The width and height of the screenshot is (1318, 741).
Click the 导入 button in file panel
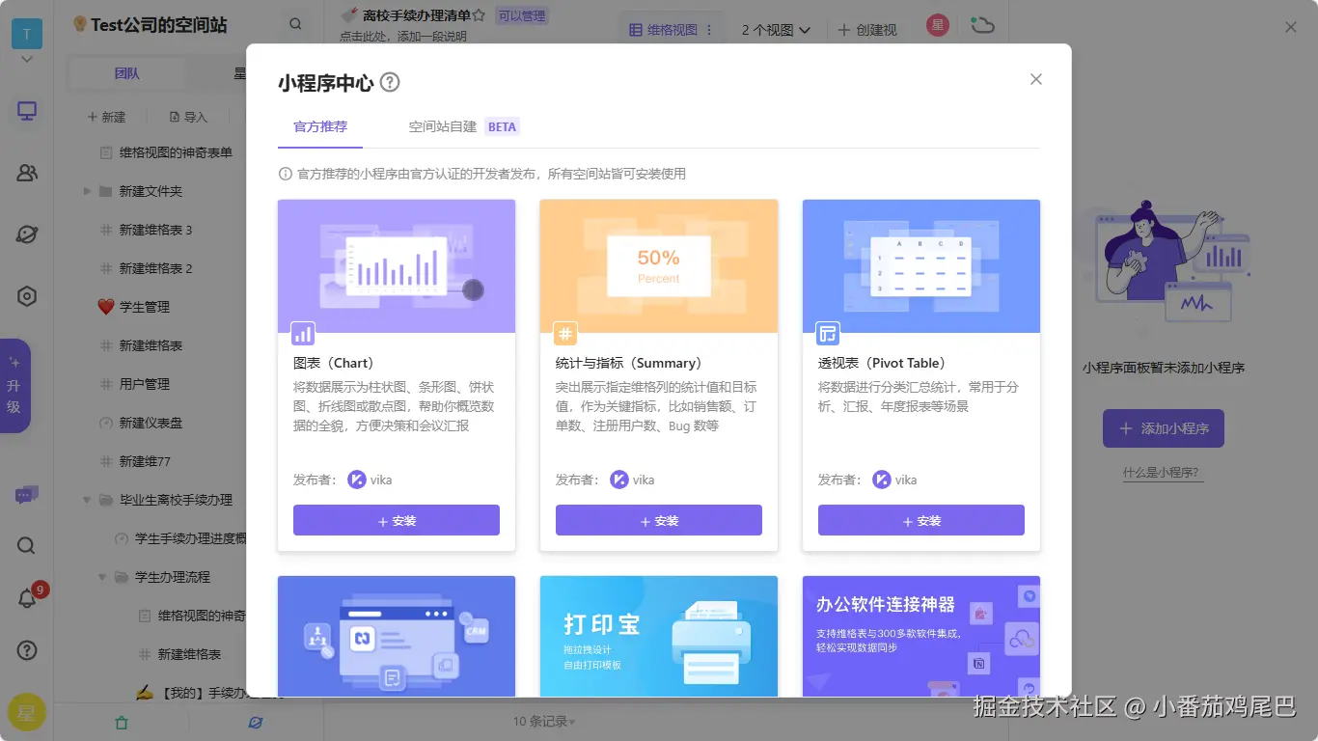188,117
